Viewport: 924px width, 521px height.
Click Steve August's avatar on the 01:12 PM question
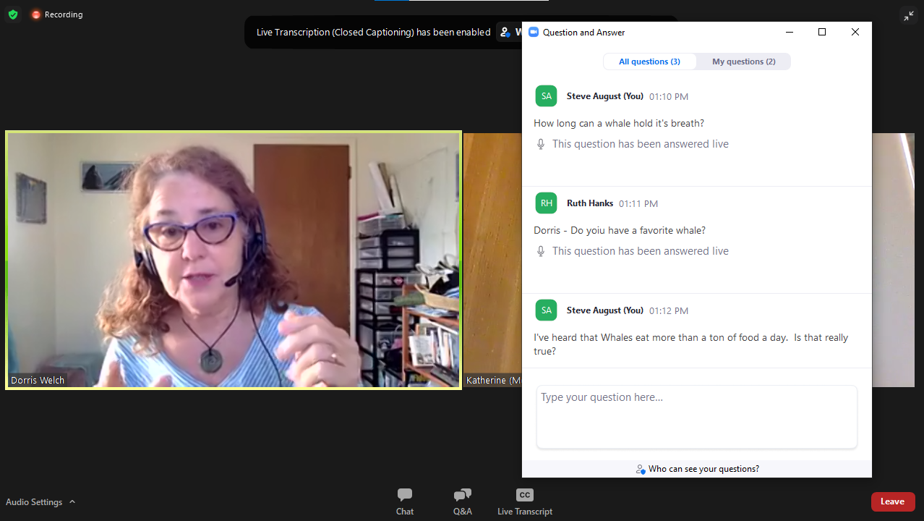(546, 310)
